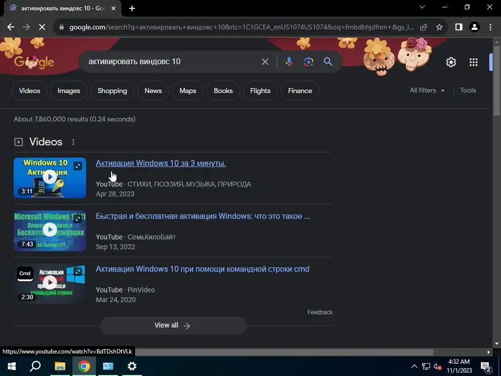This screenshot has height=376, width=501.
Task: Open the Windows Start menu
Action: (12, 366)
